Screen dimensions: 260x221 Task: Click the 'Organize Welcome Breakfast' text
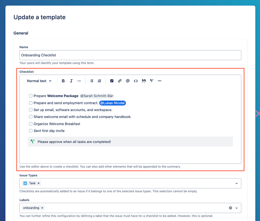coord(57,124)
